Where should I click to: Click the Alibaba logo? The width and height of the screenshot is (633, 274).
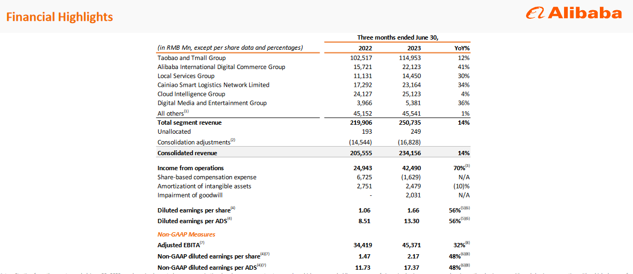tap(574, 13)
